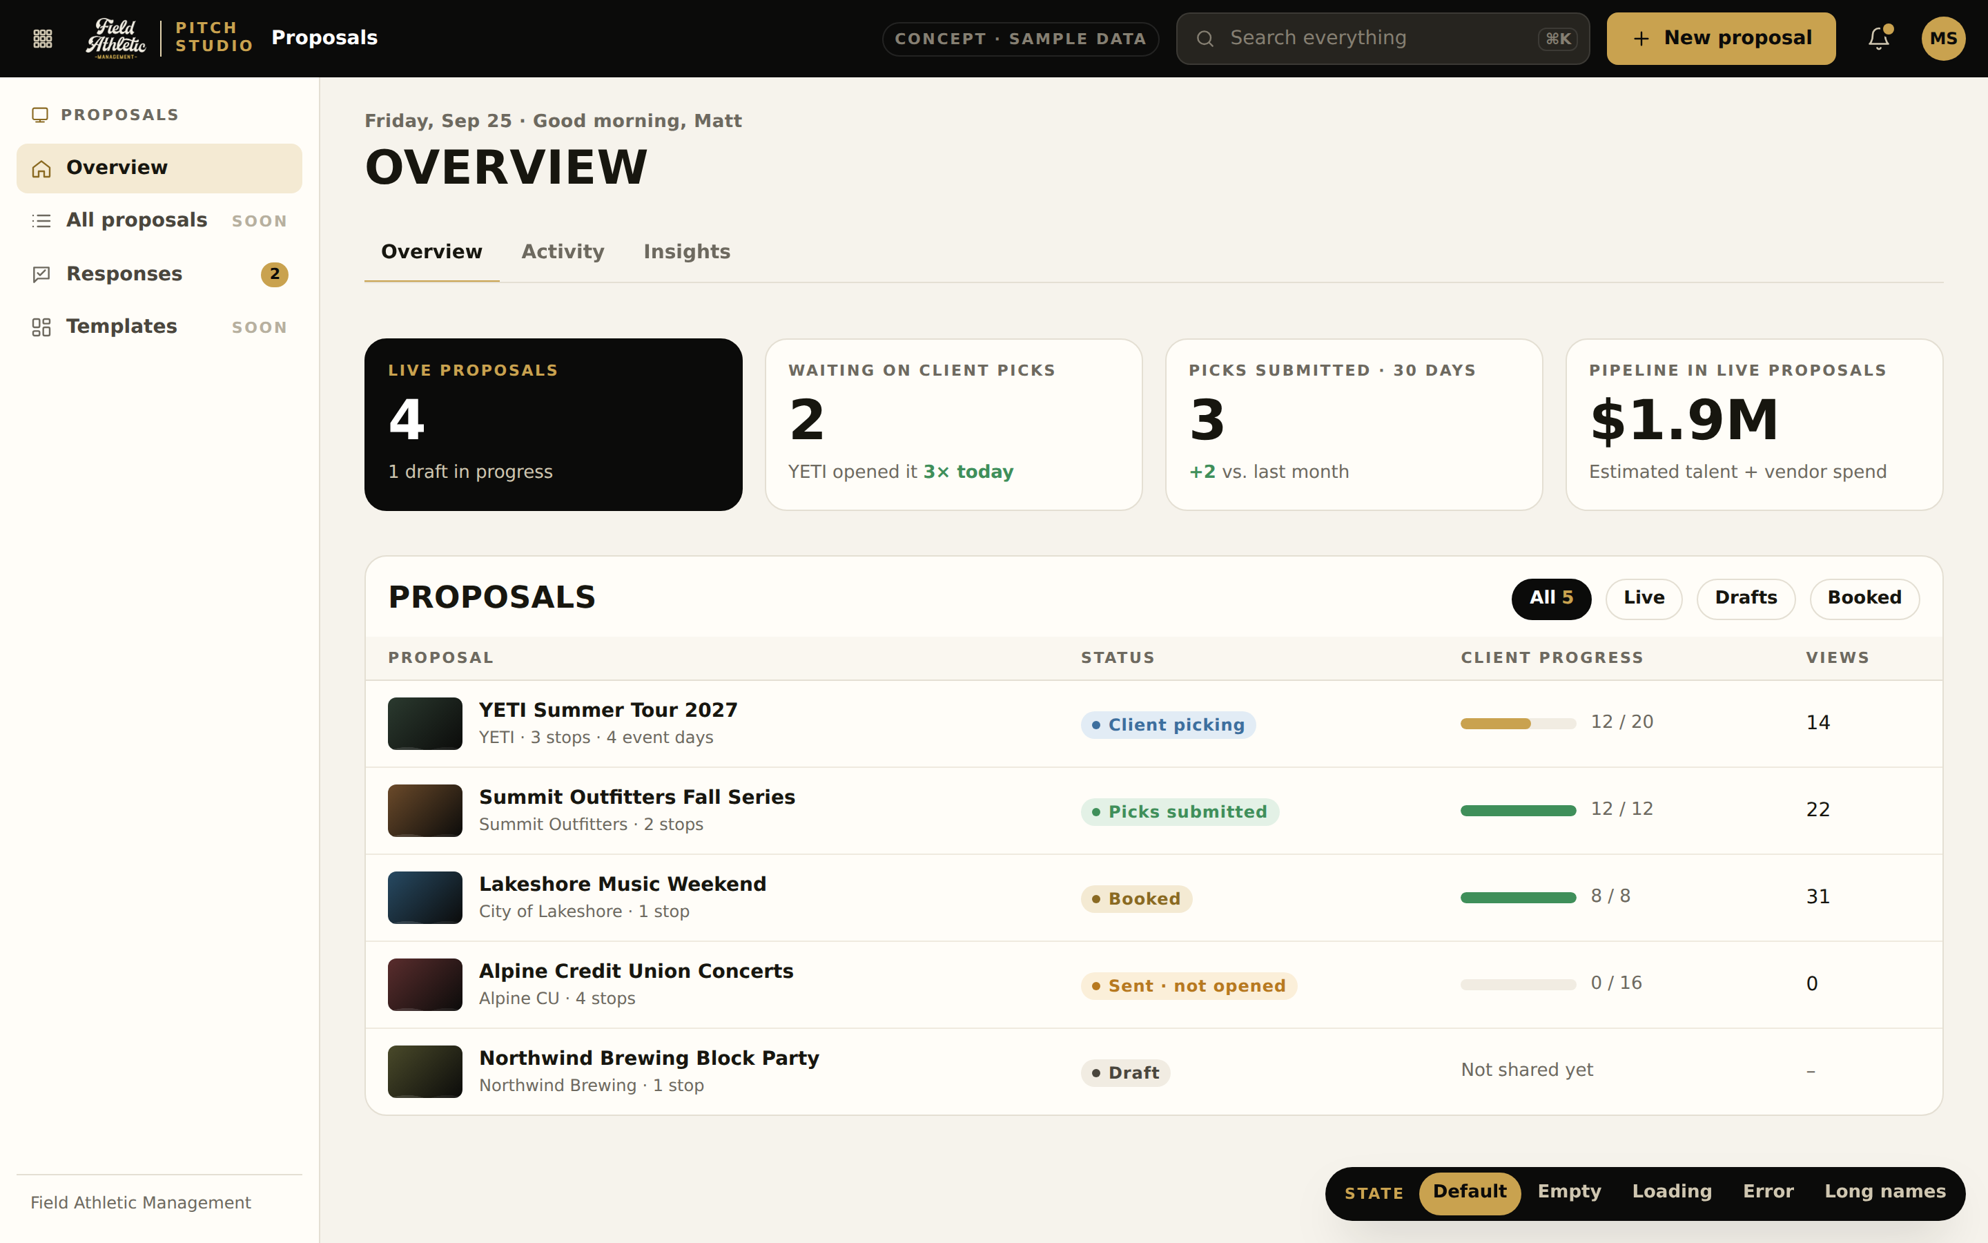Open the Summit Outfitters thumbnail
1988x1243 pixels.
coord(425,811)
